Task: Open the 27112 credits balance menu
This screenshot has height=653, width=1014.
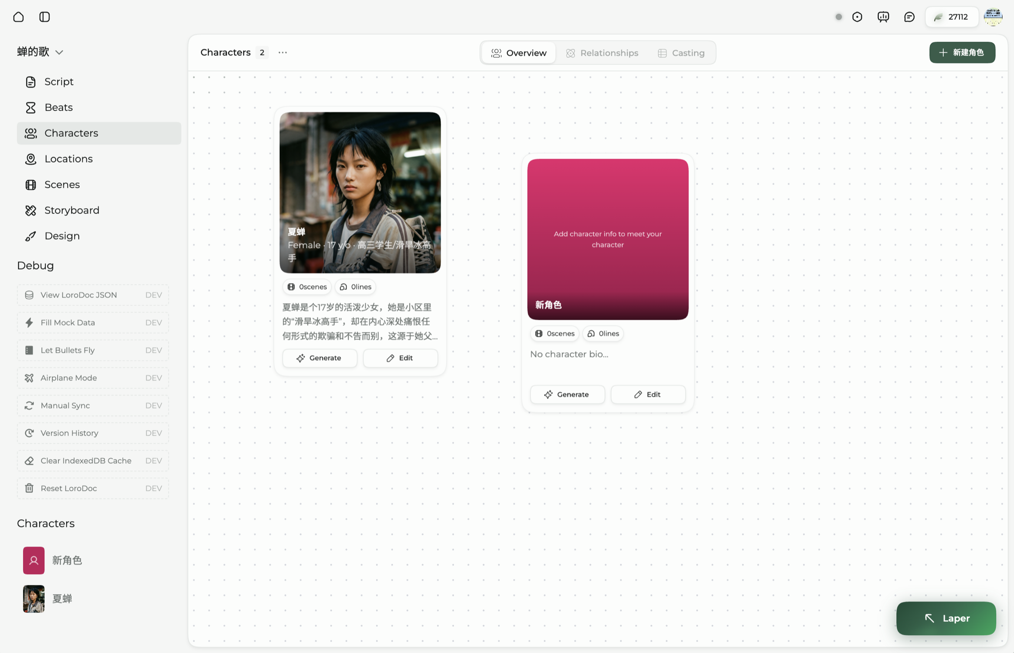Action: (x=952, y=17)
